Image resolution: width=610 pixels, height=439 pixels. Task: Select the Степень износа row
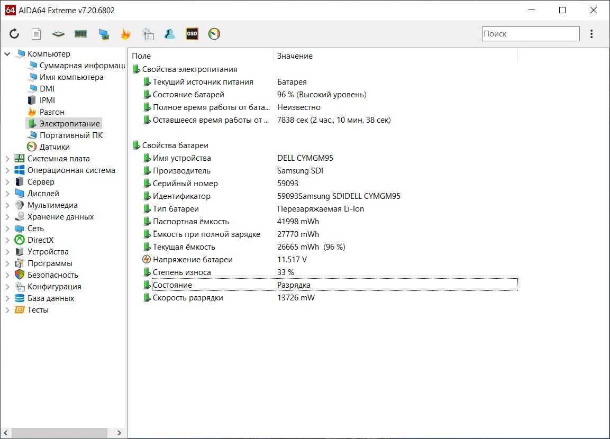330,272
